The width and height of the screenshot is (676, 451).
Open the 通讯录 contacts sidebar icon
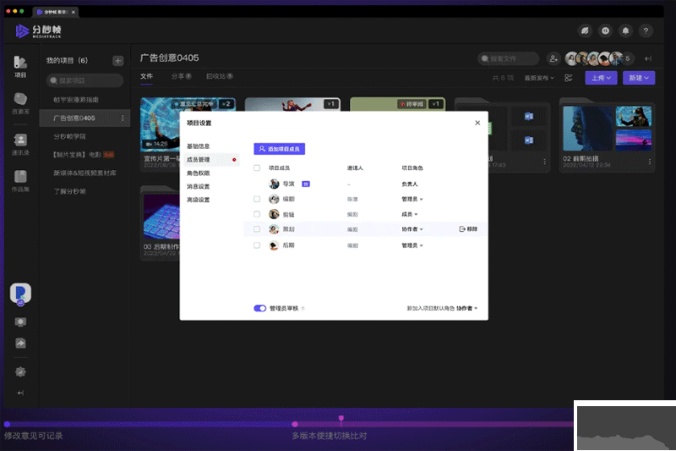point(20,144)
